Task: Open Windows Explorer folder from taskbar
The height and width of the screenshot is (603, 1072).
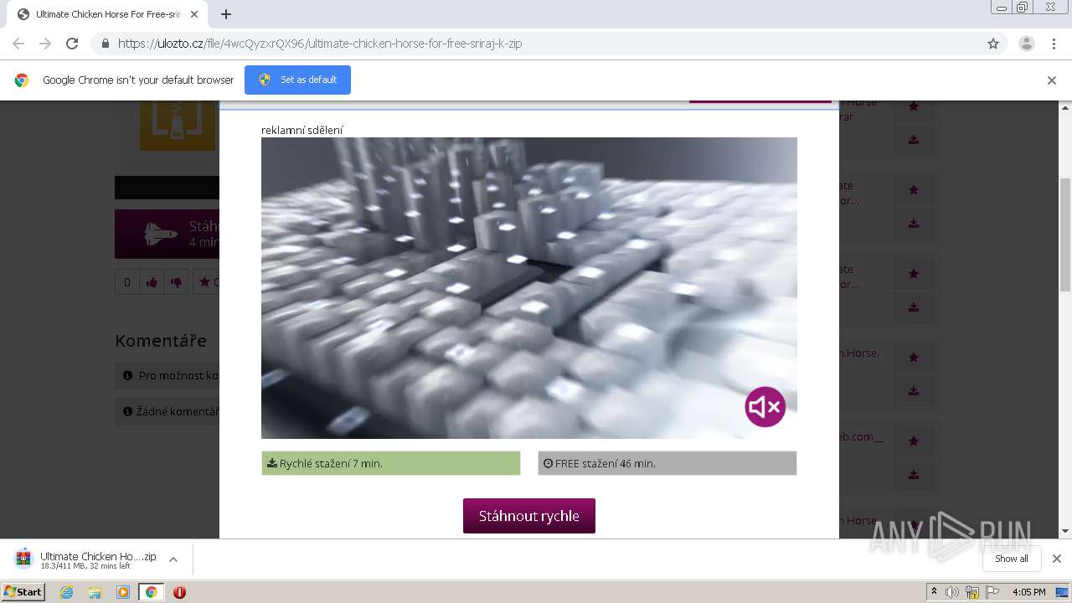Action: 95,592
